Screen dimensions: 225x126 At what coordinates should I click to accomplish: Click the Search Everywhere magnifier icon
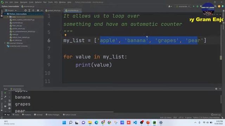(x=216, y=6)
